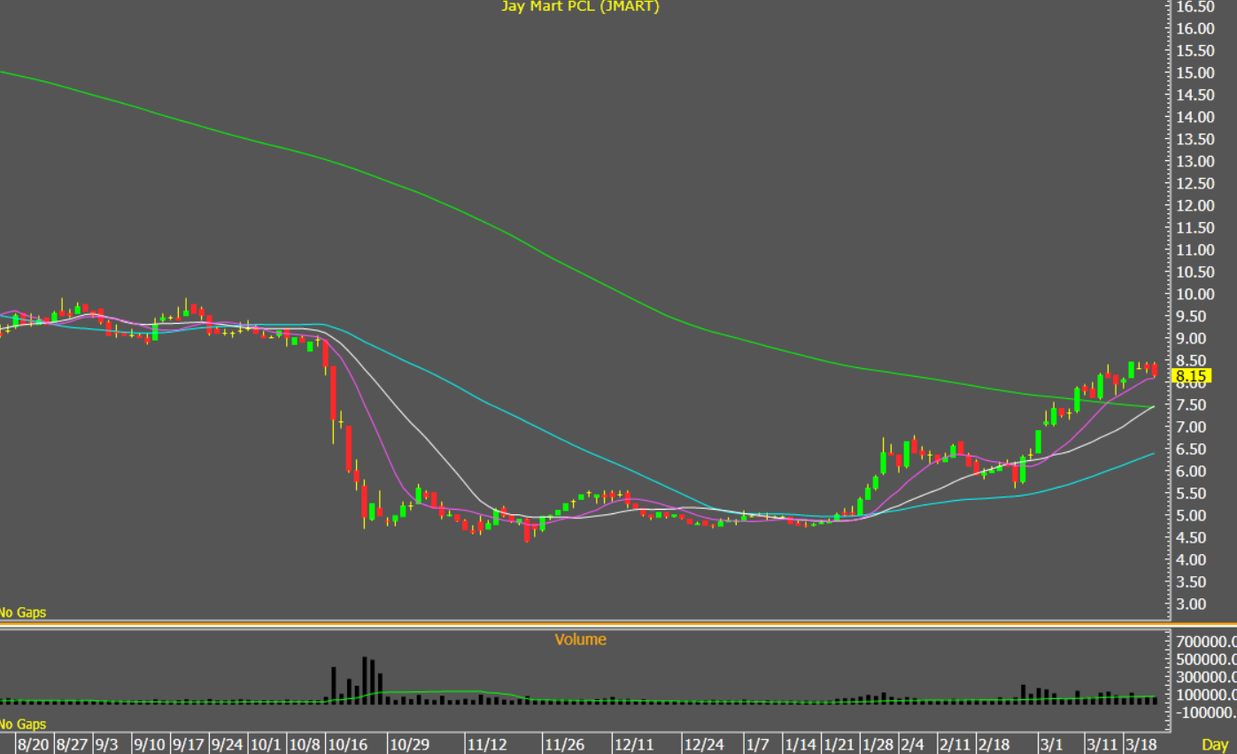Click the 11.00 price axis label
The height and width of the screenshot is (754, 1237).
click(1194, 250)
